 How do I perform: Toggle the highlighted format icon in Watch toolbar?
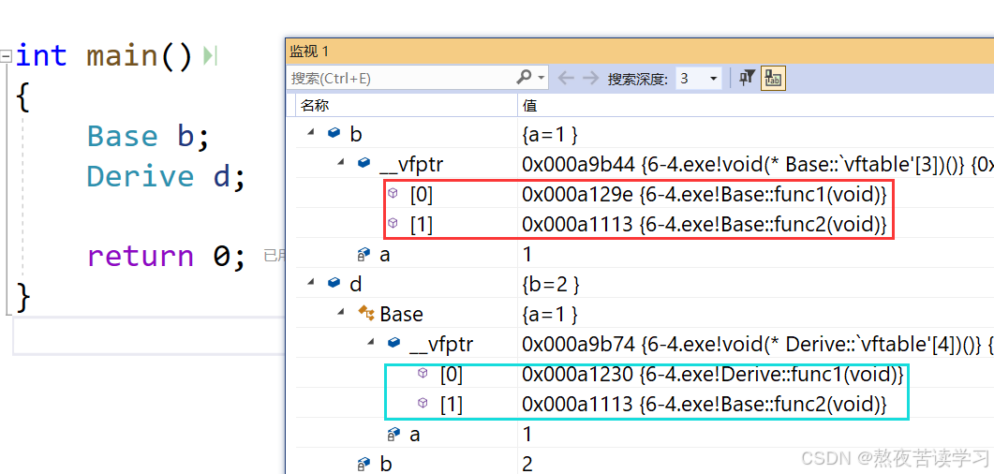coord(773,79)
